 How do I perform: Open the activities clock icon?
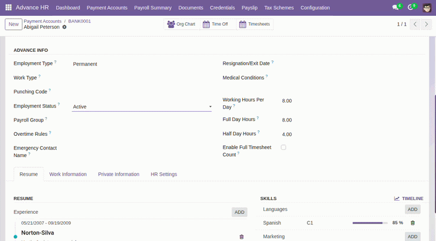point(410,8)
